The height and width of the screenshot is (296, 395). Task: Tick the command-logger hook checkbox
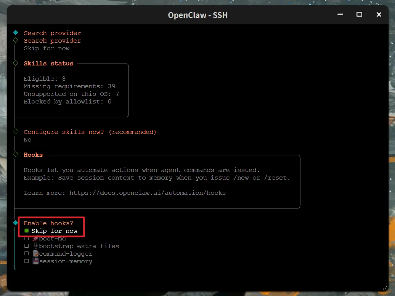[x=26, y=253]
